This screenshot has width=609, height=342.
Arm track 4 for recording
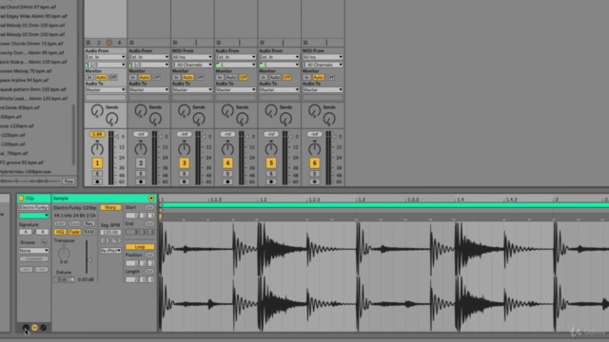227,181
